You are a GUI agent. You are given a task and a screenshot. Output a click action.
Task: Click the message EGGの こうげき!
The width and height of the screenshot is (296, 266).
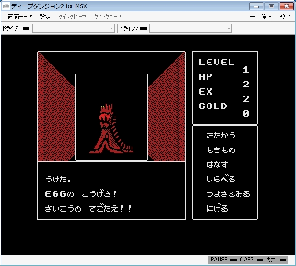[x=81, y=194]
